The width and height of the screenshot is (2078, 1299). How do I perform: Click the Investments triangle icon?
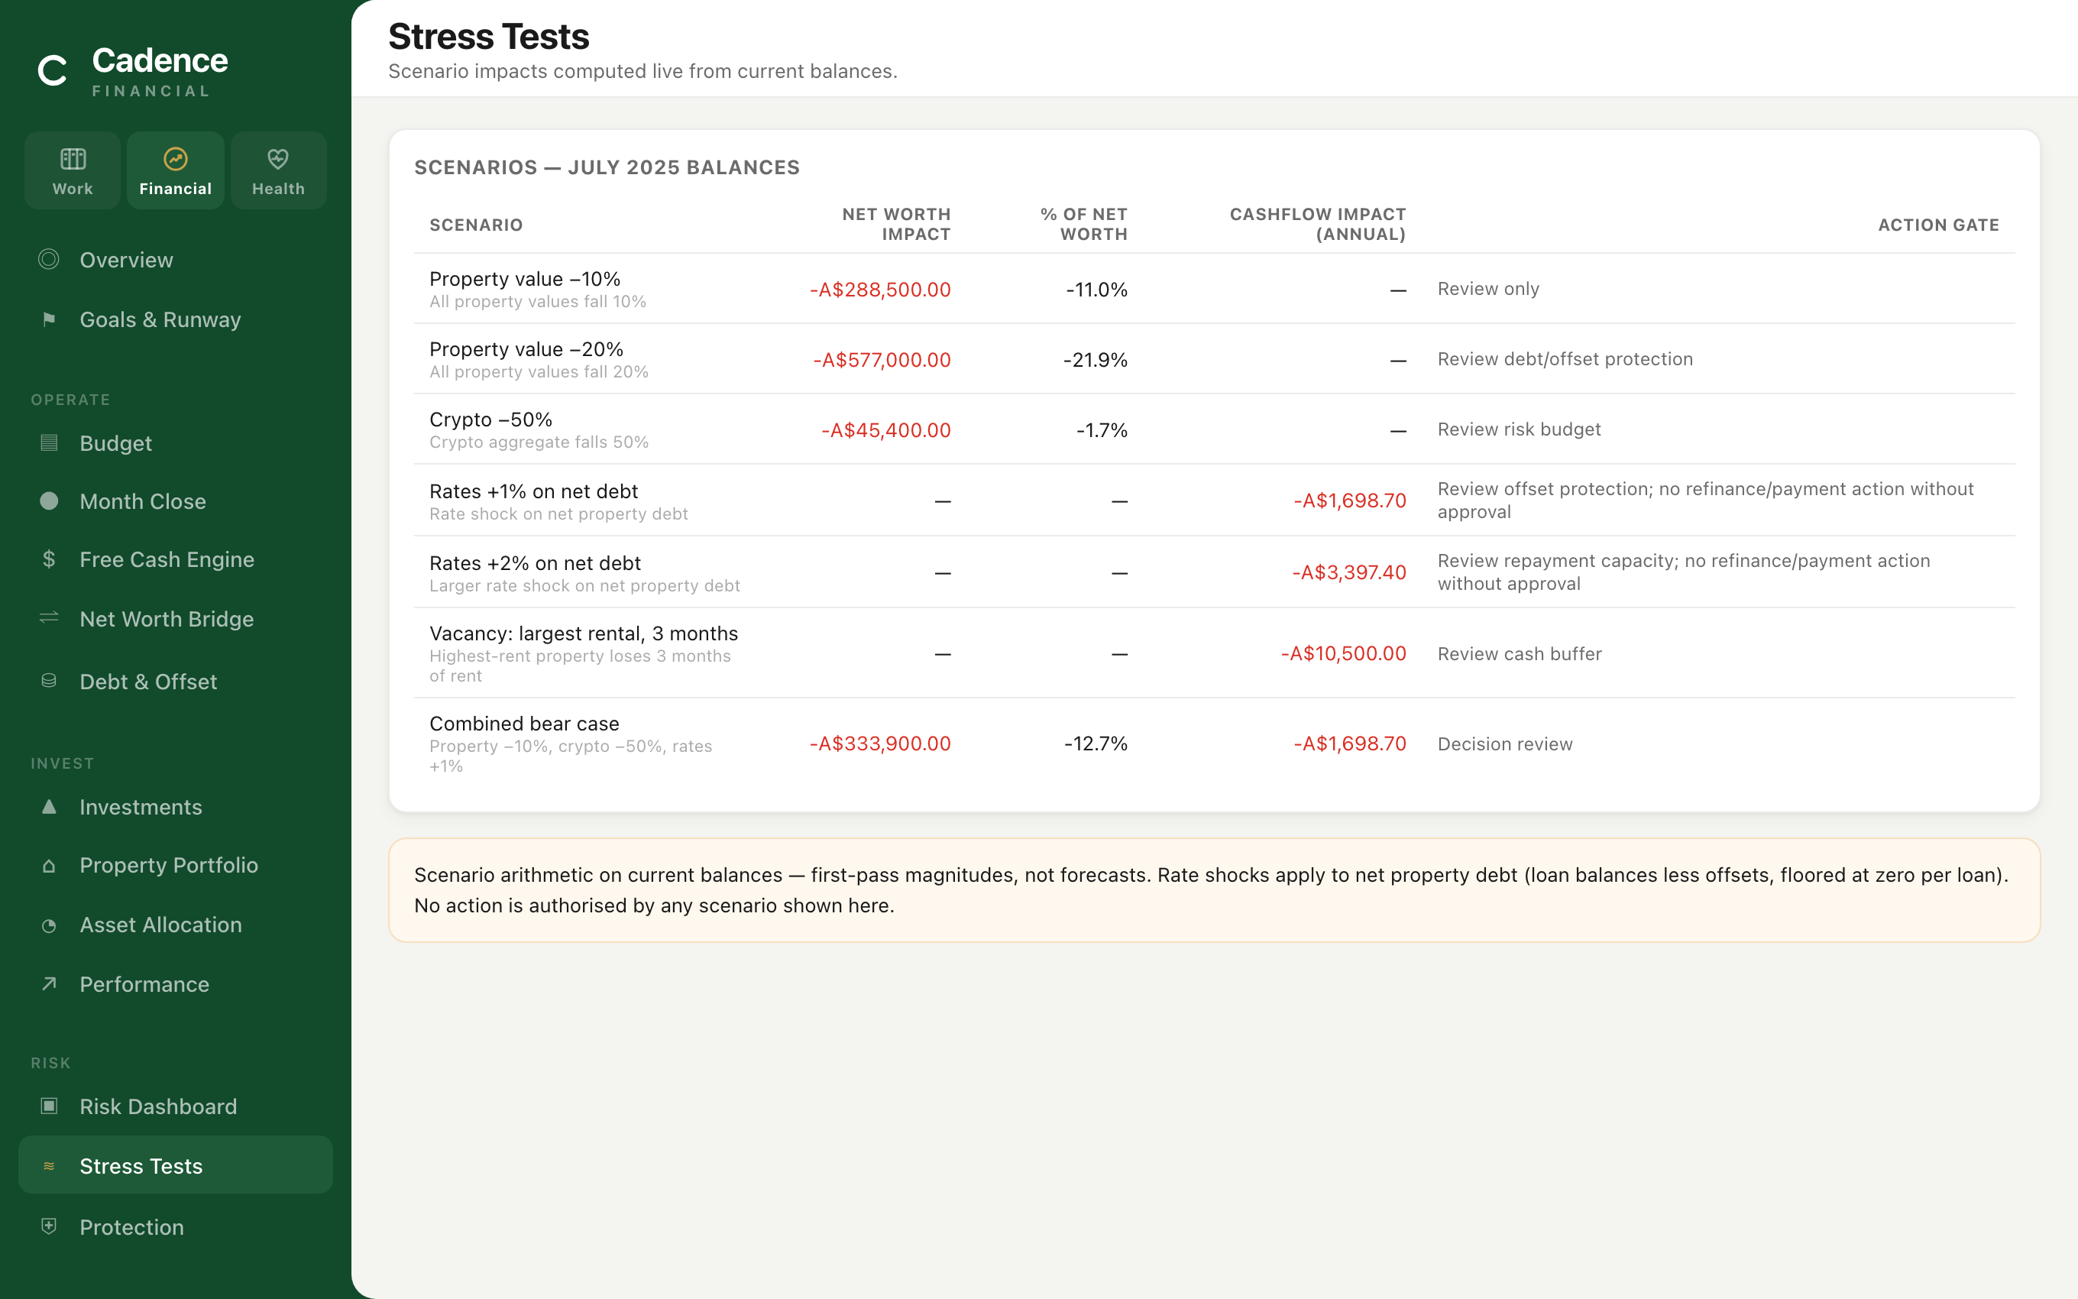pyautogui.click(x=49, y=807)
